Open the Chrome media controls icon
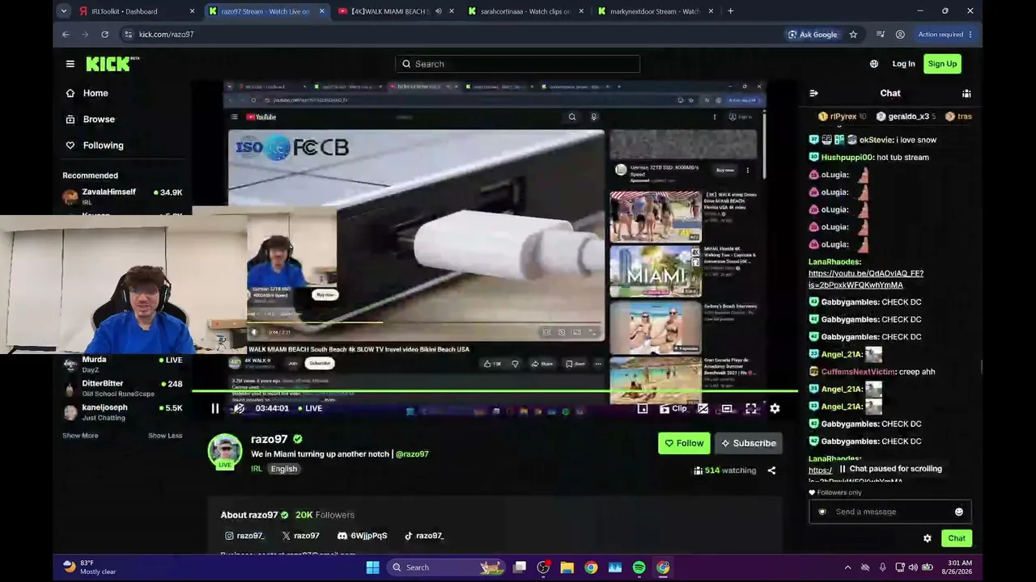Viewport: 1036px width, 582px height. click(881, 35)
